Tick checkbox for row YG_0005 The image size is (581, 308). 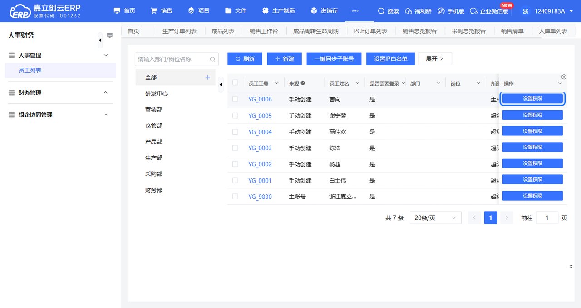click(235, 115)
